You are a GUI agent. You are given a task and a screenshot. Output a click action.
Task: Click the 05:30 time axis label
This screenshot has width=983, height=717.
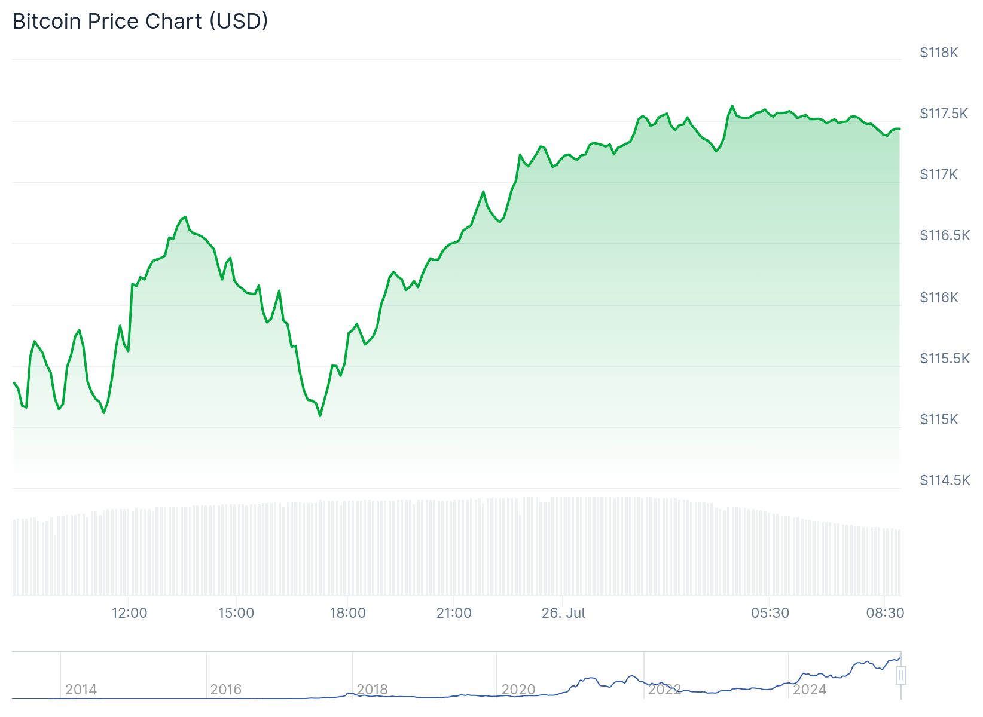pyautogui.click(x=770, y=613)
